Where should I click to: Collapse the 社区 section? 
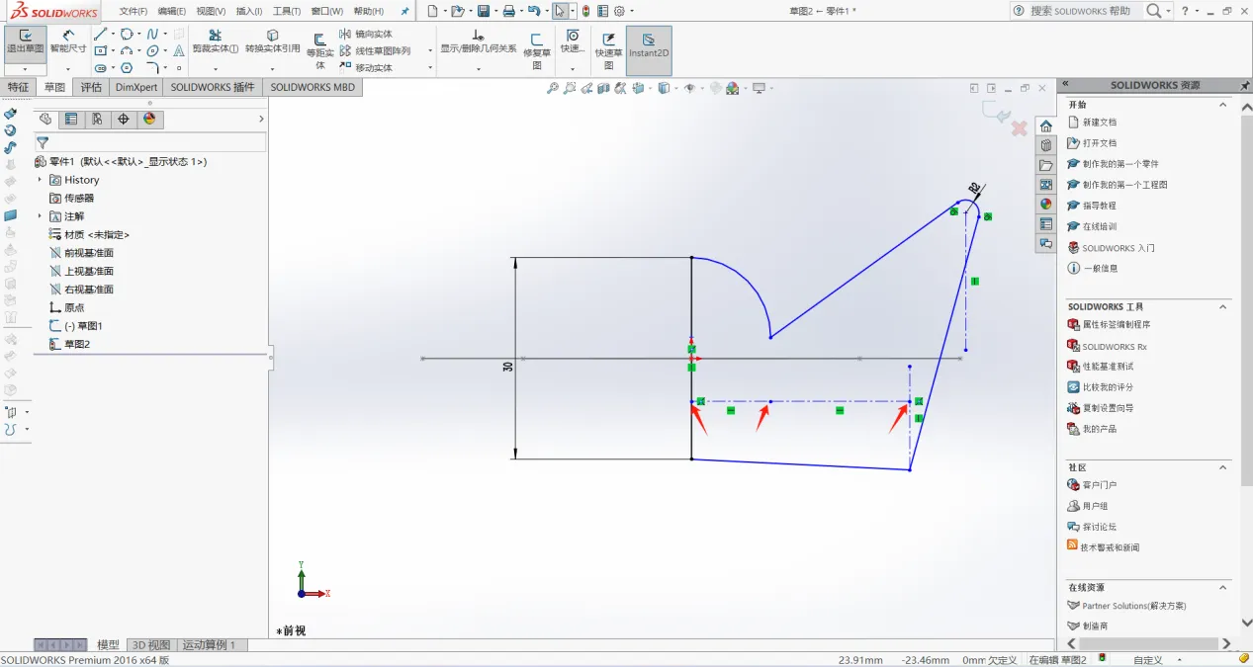(x=1222, y=467)
